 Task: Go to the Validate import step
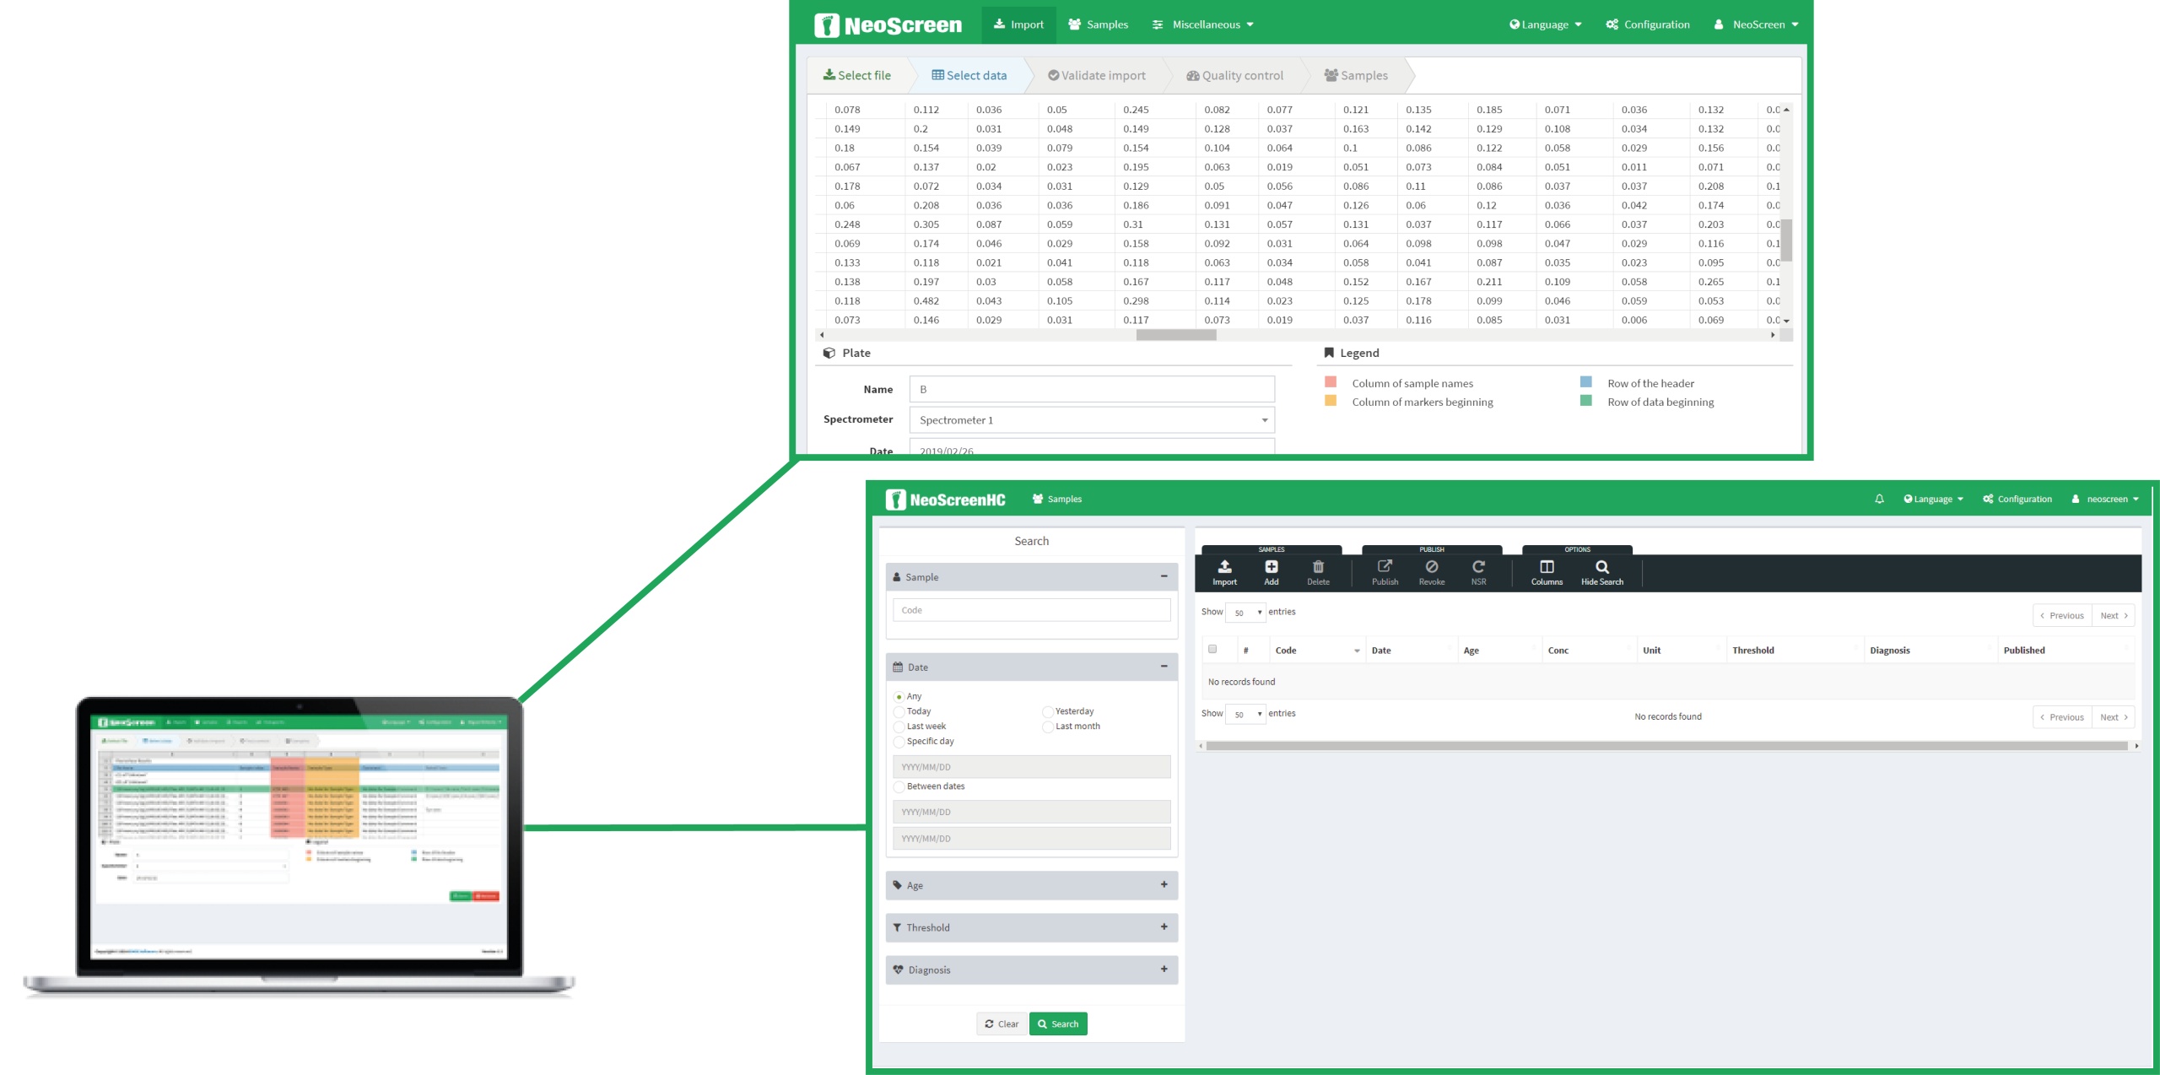click(x=1096, y=75)
